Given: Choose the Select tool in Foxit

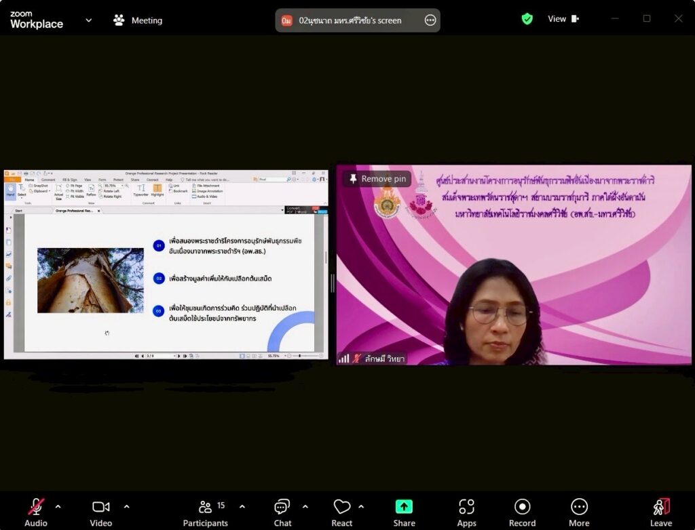Looking at the screenshot, I should pos(21,190).
